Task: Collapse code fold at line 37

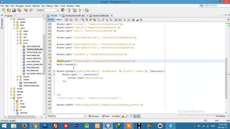Action: pyautogui.click(x=54, y=71)
